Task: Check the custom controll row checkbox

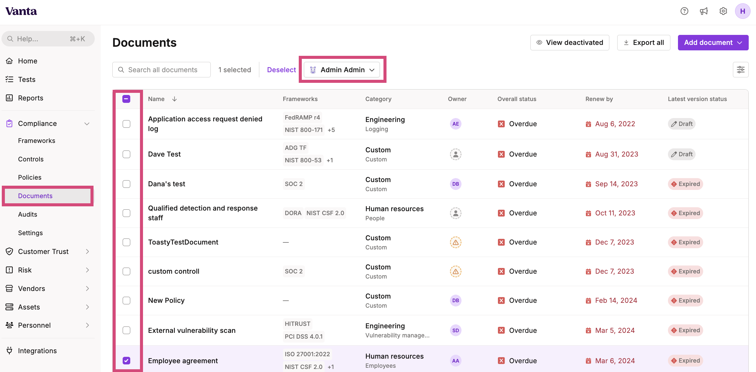Action: pyautogui.click(x=126, y=271)
